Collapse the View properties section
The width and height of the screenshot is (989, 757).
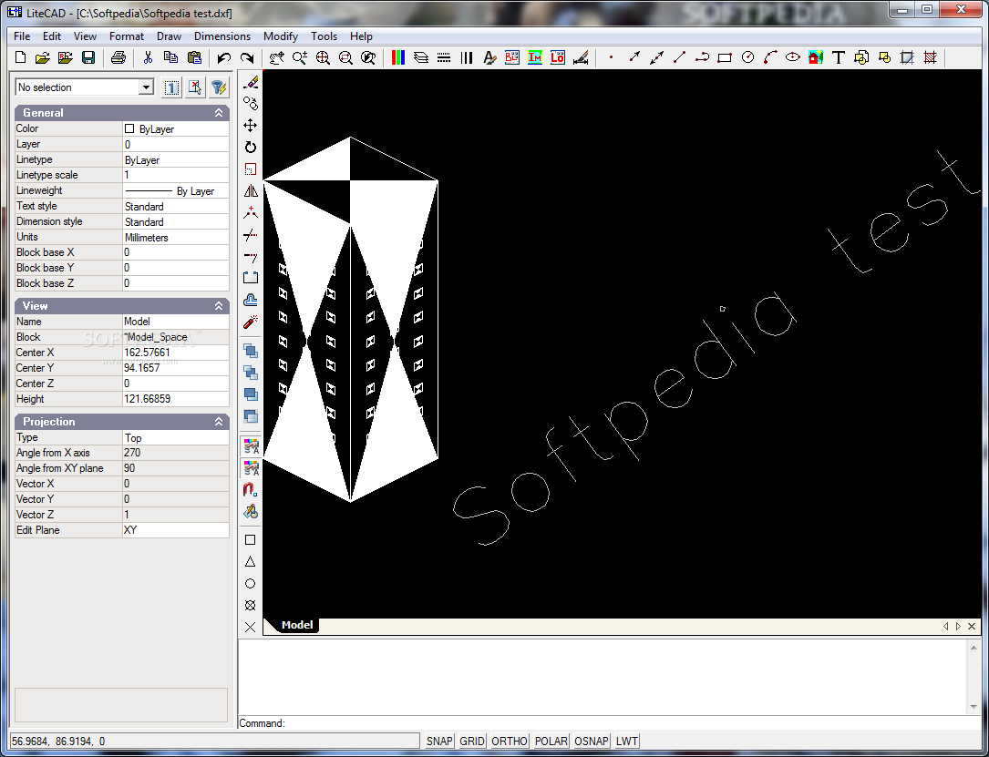[x=218, y=306]
